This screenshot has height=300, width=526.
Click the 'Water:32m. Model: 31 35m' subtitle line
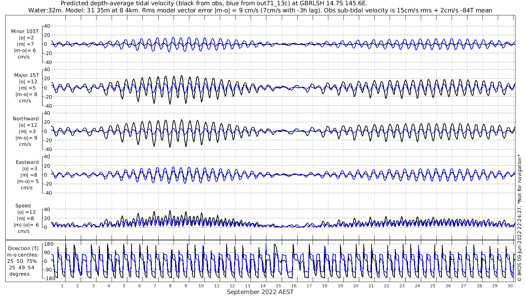point(260,10)
